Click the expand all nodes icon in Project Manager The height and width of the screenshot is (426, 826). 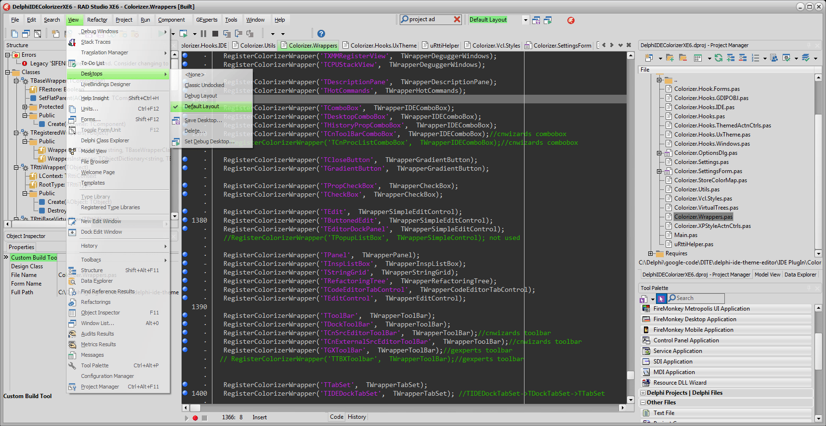coord(731,58)
